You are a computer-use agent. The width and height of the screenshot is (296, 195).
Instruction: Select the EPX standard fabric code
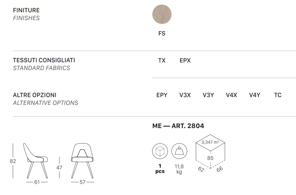(185, 61)
